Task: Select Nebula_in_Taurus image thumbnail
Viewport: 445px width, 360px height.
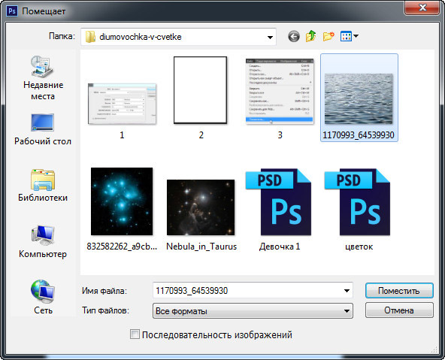Action: pyautogui.click(x=201, y=207)
